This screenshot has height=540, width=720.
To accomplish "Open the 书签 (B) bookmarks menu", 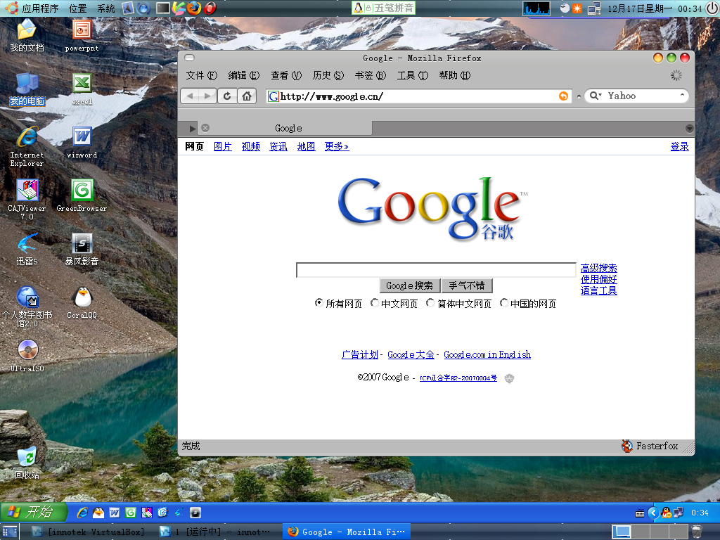I will point(371,75).
